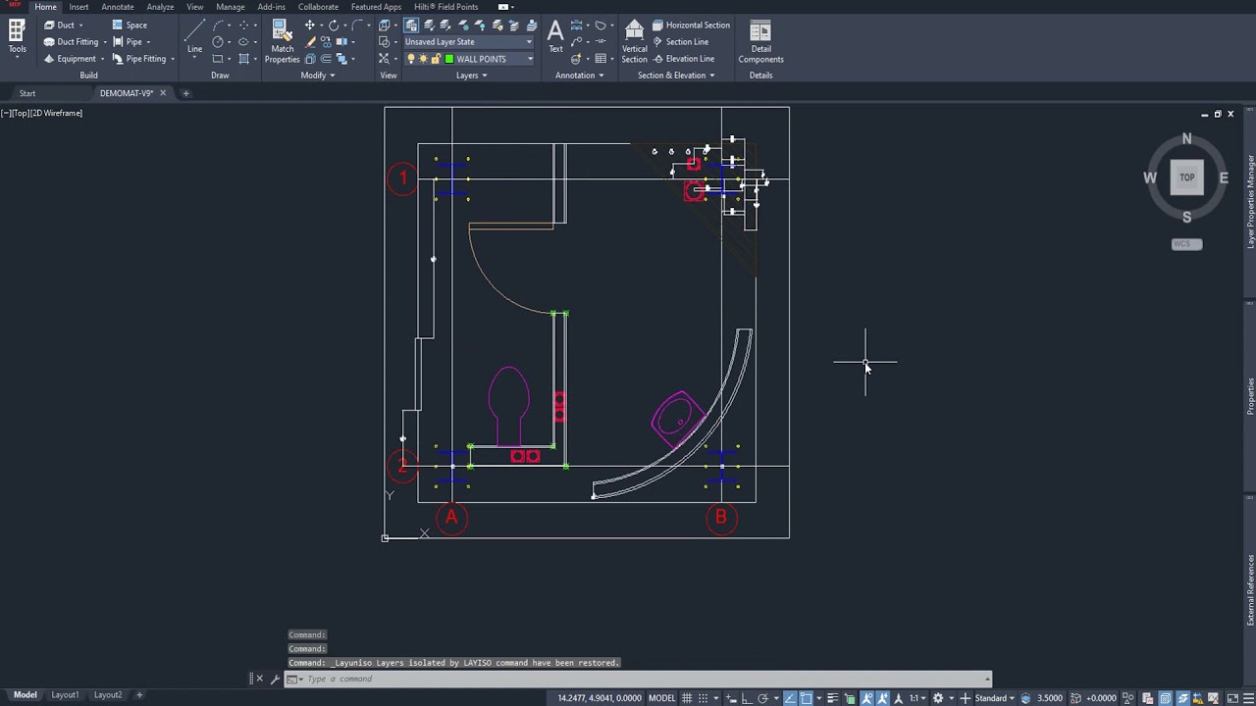Switch to the Analyze ribbon tab
The width and height of the screenshot is (1256, 706).
pos(160,7)
